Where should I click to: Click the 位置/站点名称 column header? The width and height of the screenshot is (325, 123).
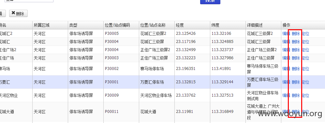[x=157, y=25]
